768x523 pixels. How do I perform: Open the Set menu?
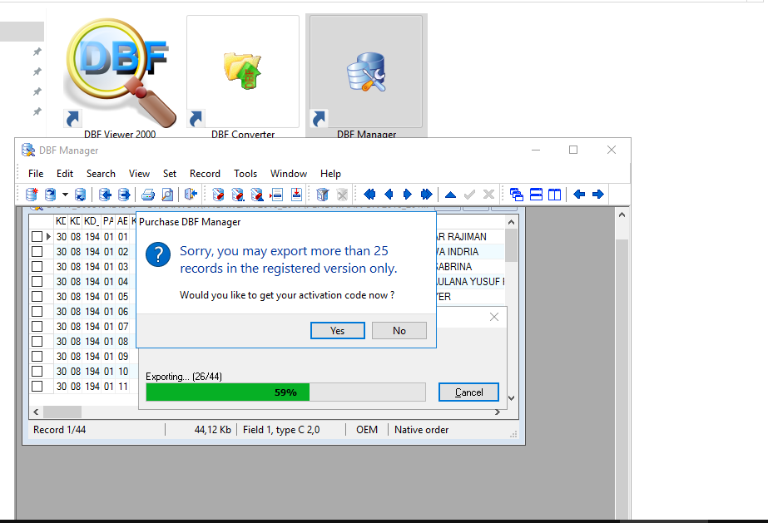(170, 174)
